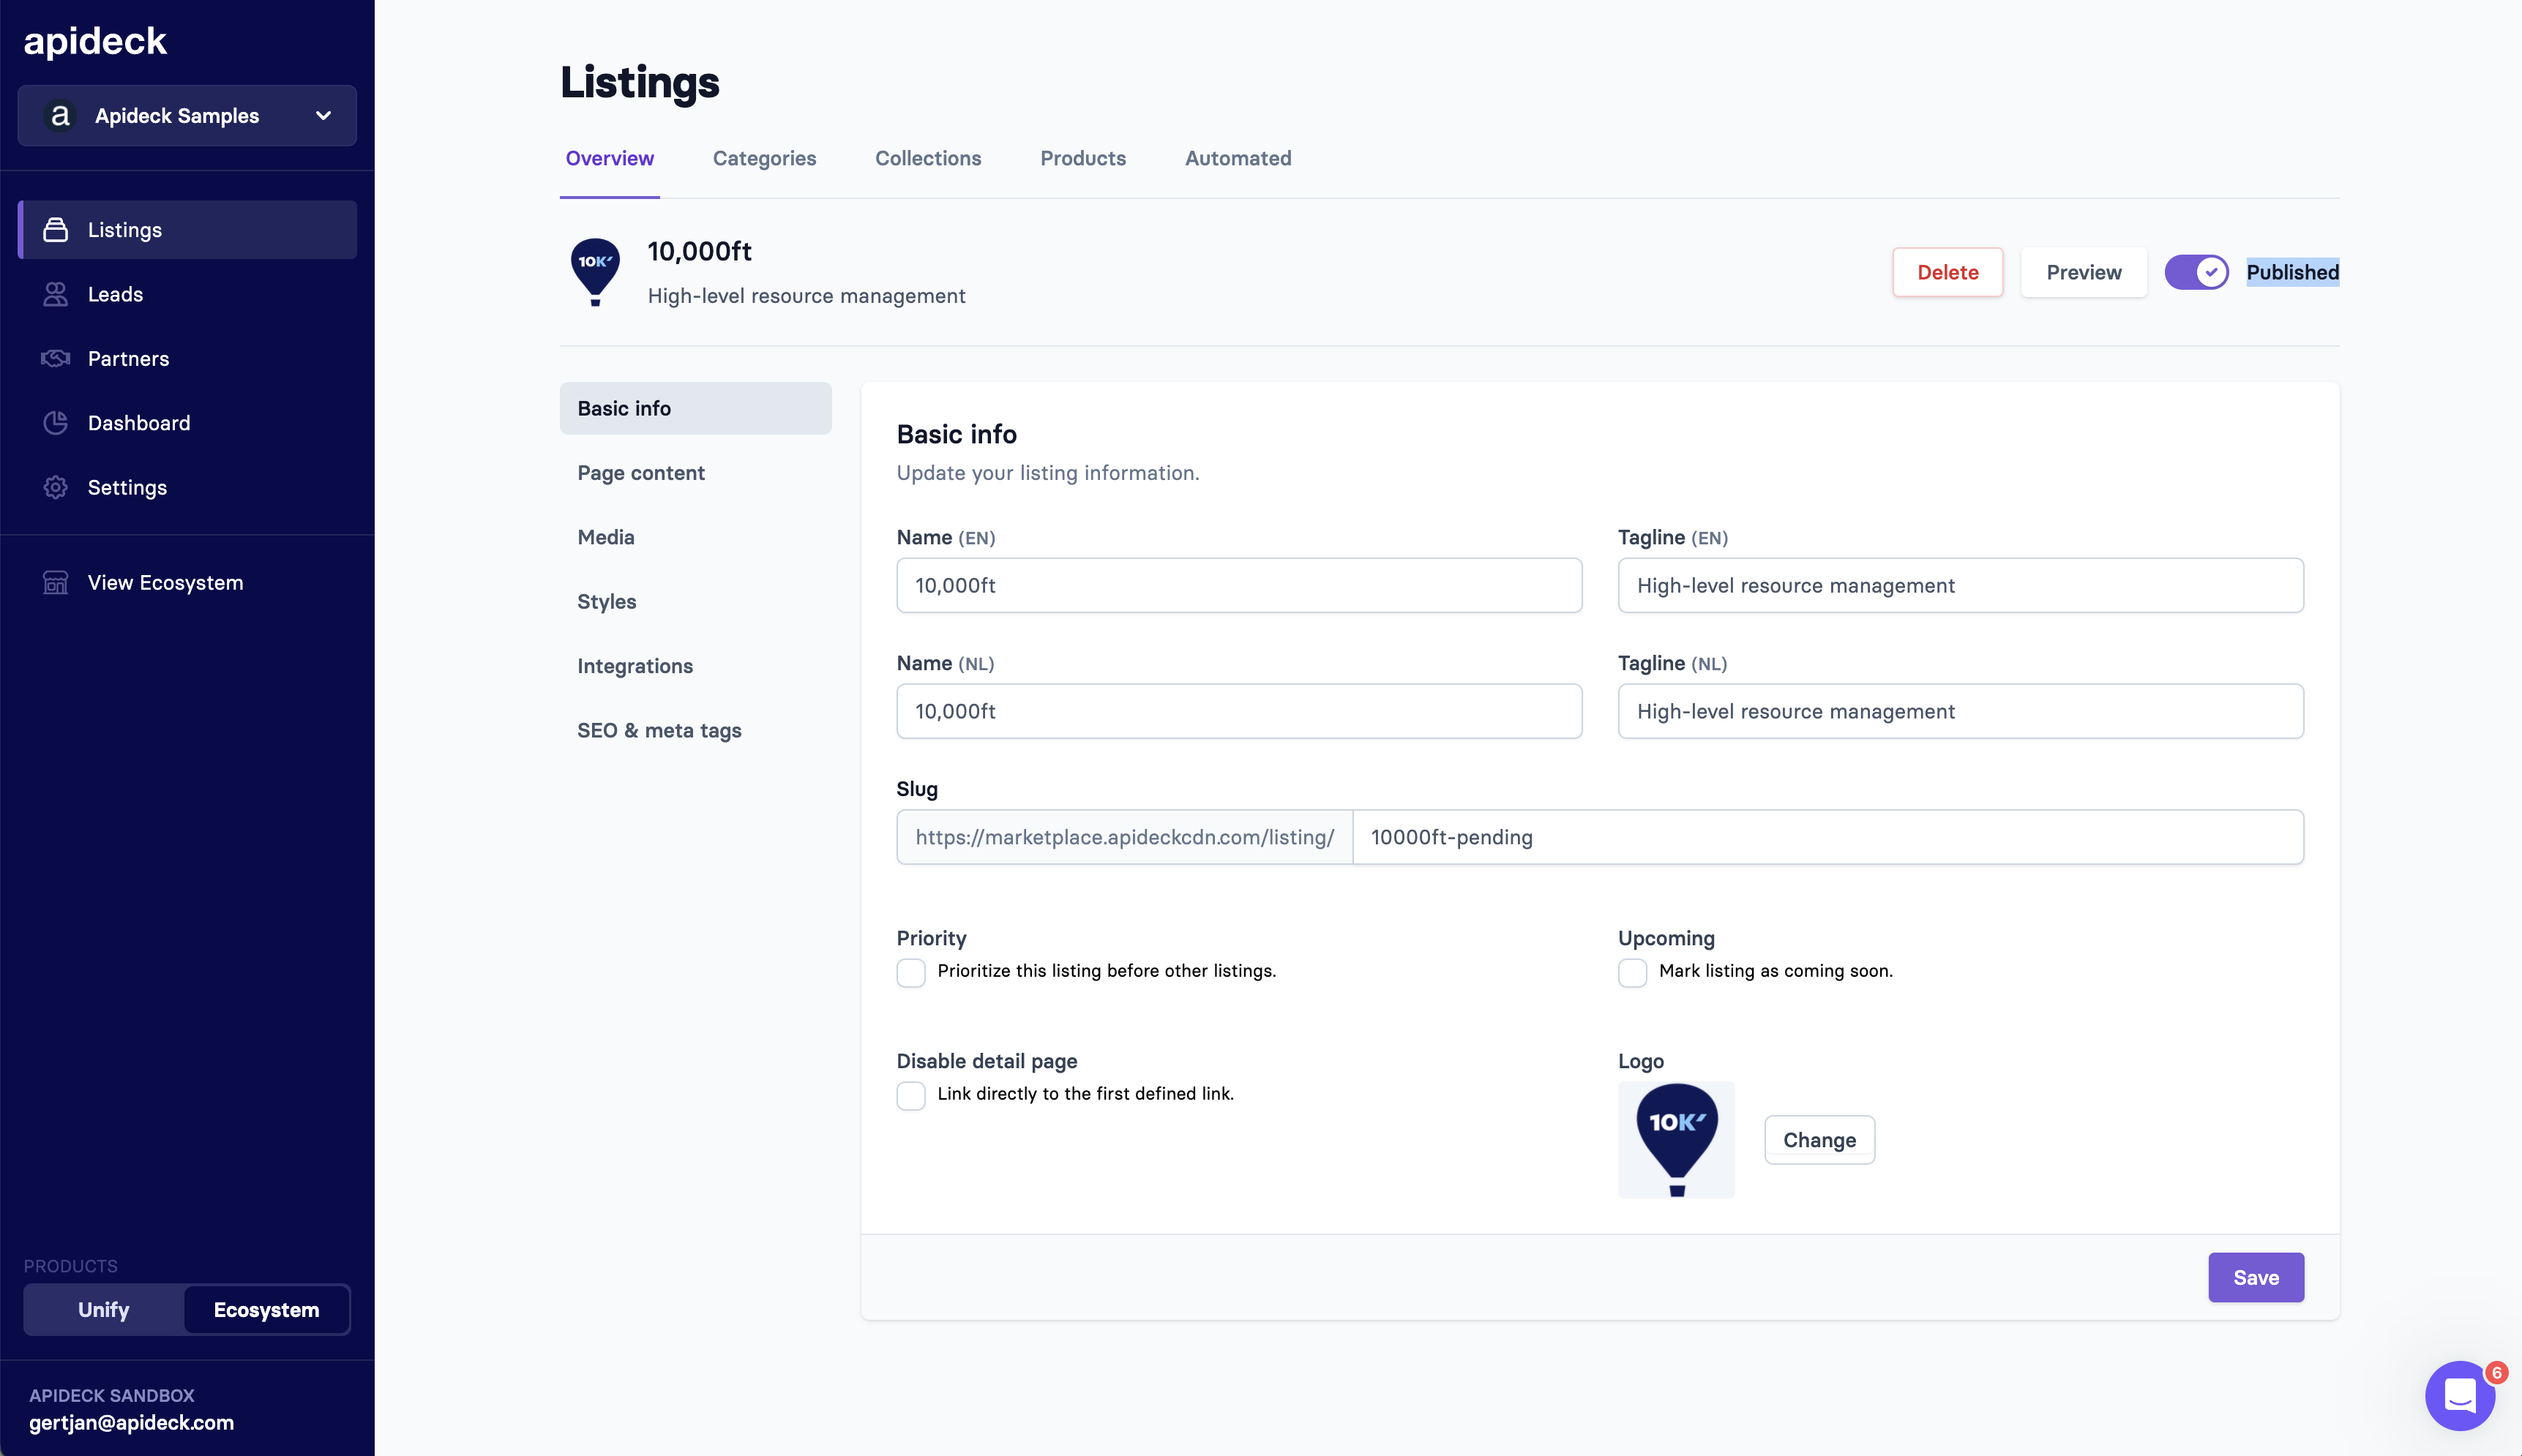This screenshot has height=1456, width=2522.
Task: Select SEO & meta tags section
Action: point(695,730)
